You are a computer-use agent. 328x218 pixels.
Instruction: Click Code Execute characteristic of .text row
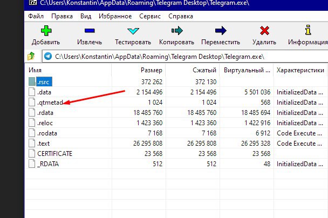299,144
